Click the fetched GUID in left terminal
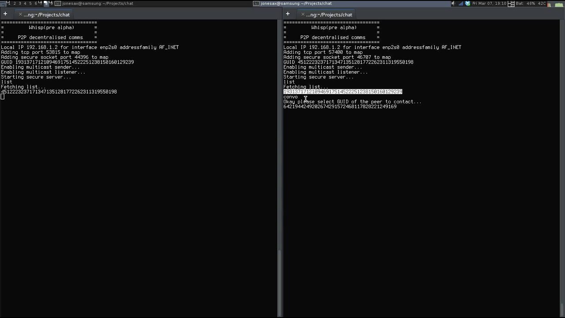The image size is (565, 318). 59,92
